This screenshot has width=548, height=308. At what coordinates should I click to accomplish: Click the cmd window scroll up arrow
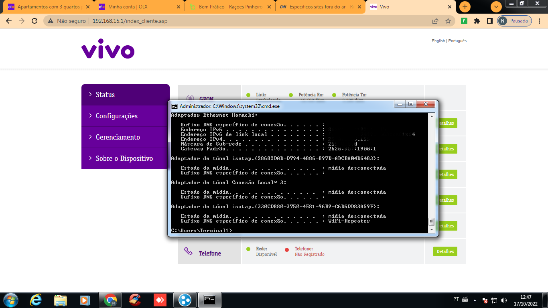432,116
